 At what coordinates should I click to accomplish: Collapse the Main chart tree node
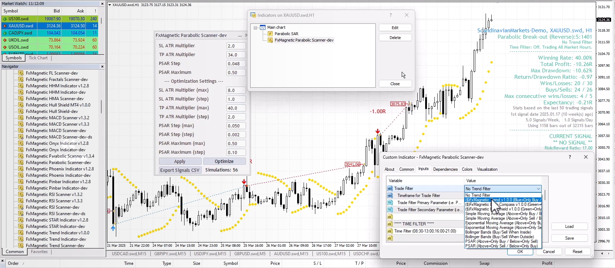click(255, 27)
